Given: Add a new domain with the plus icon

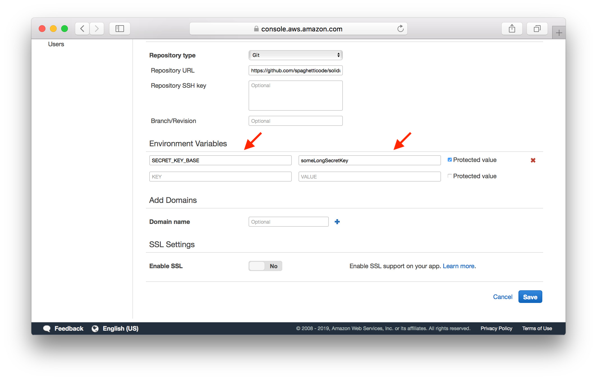Looking at the screenshot, I should pyautogui.click(x=337, y=222).
